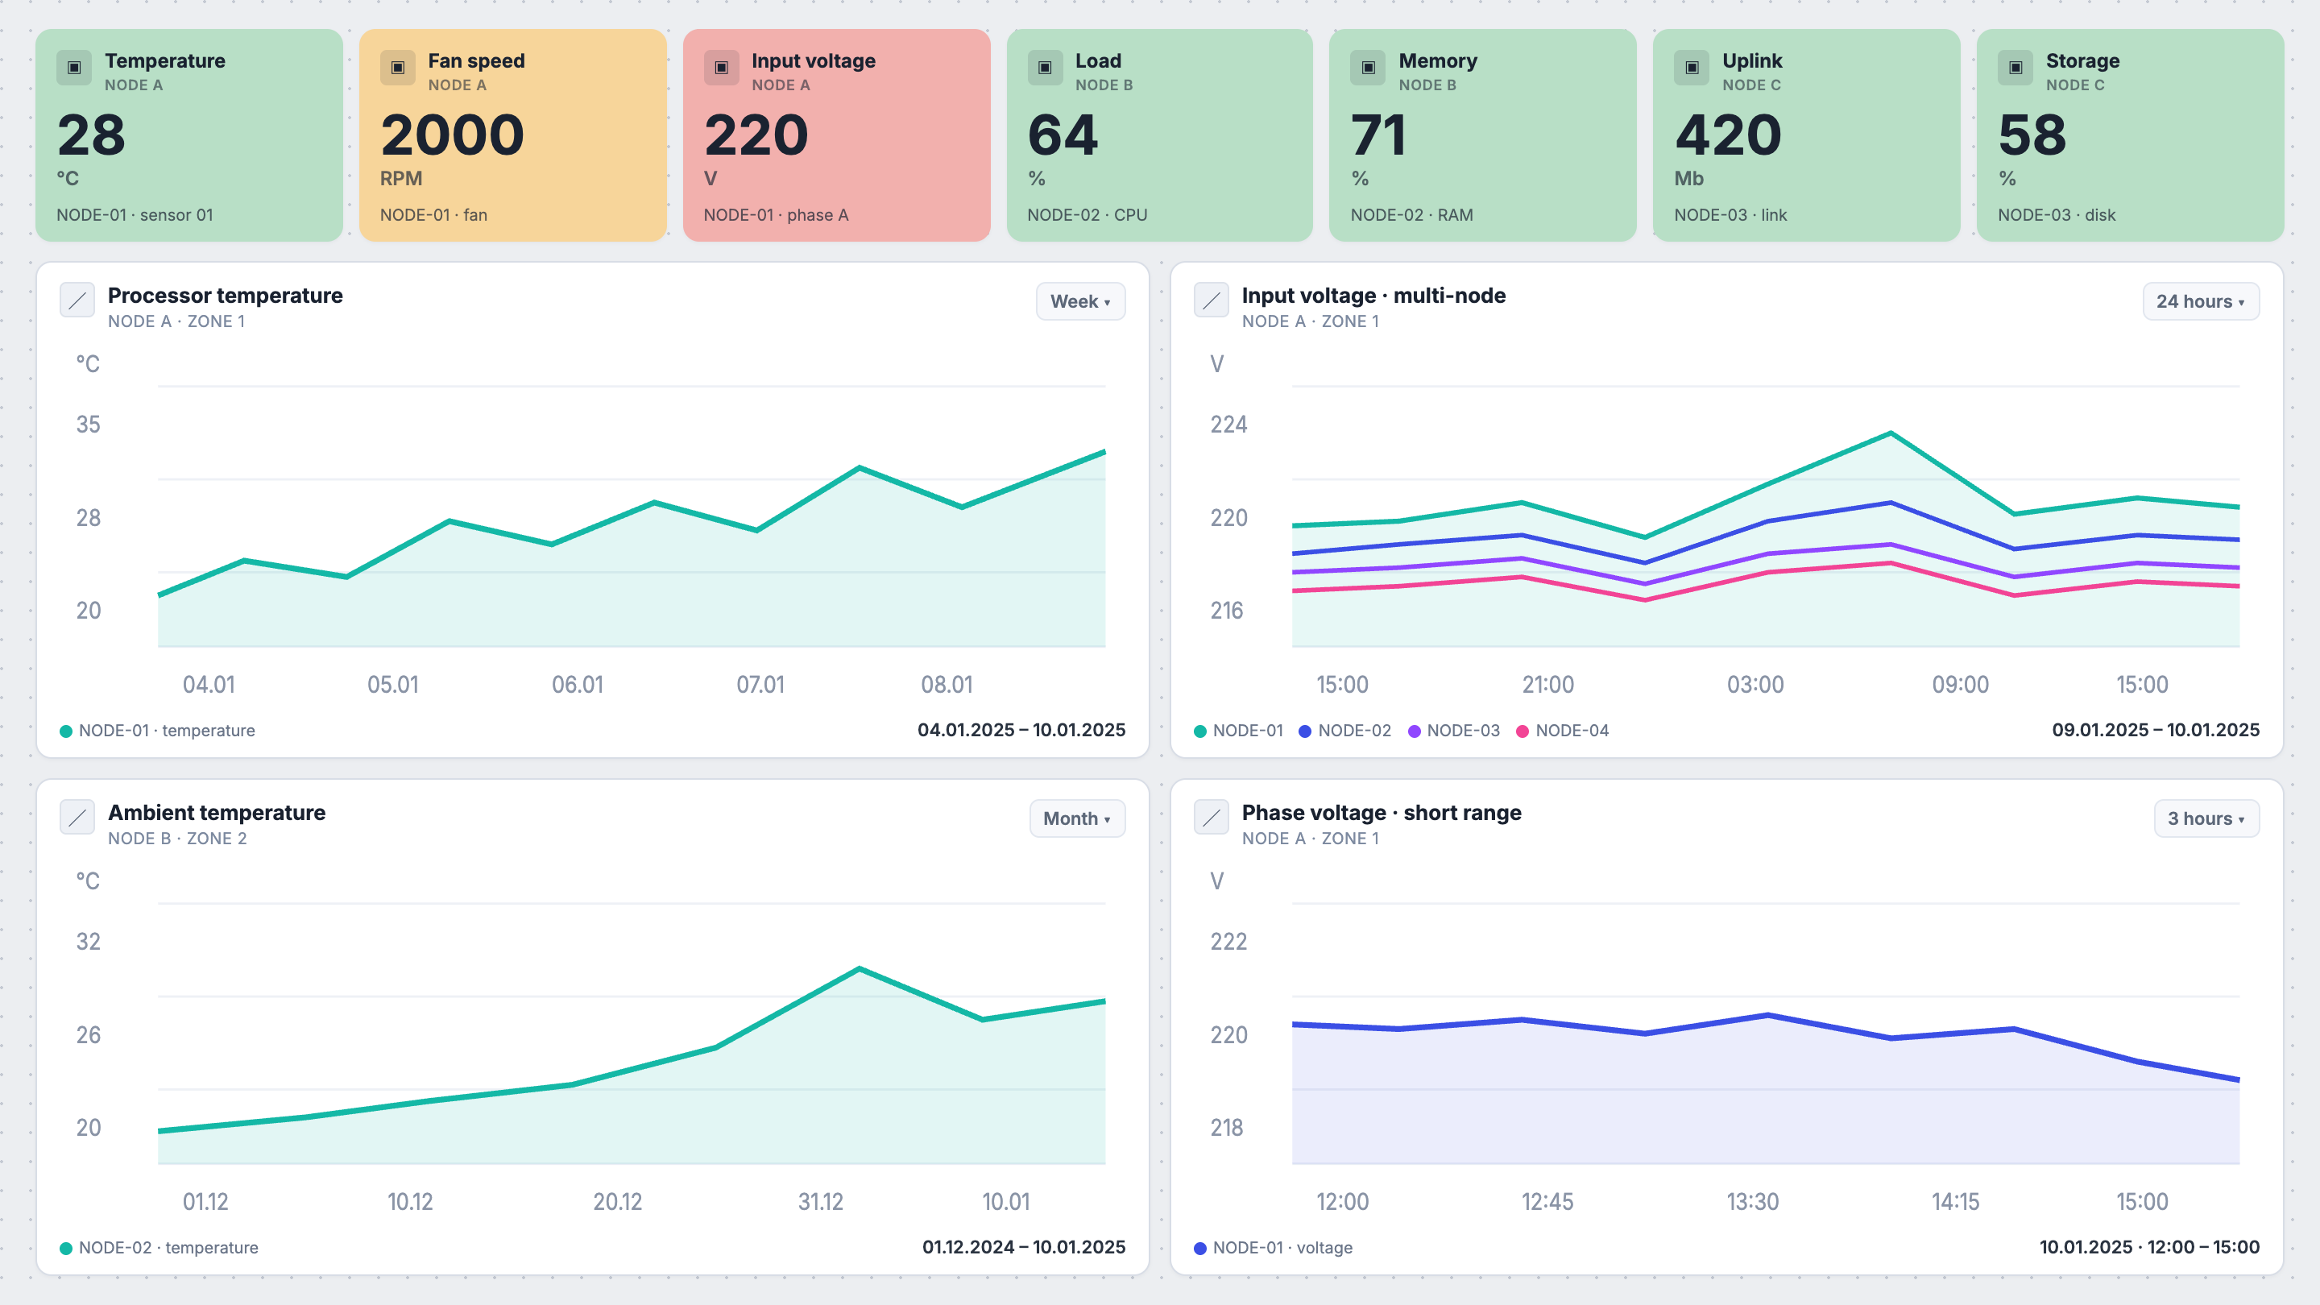The width and height of the screenshot is (2320, 1305).
Task: Click the 04.01.2025 – 10.01.2025 date range
Action: click(1021, 731)
